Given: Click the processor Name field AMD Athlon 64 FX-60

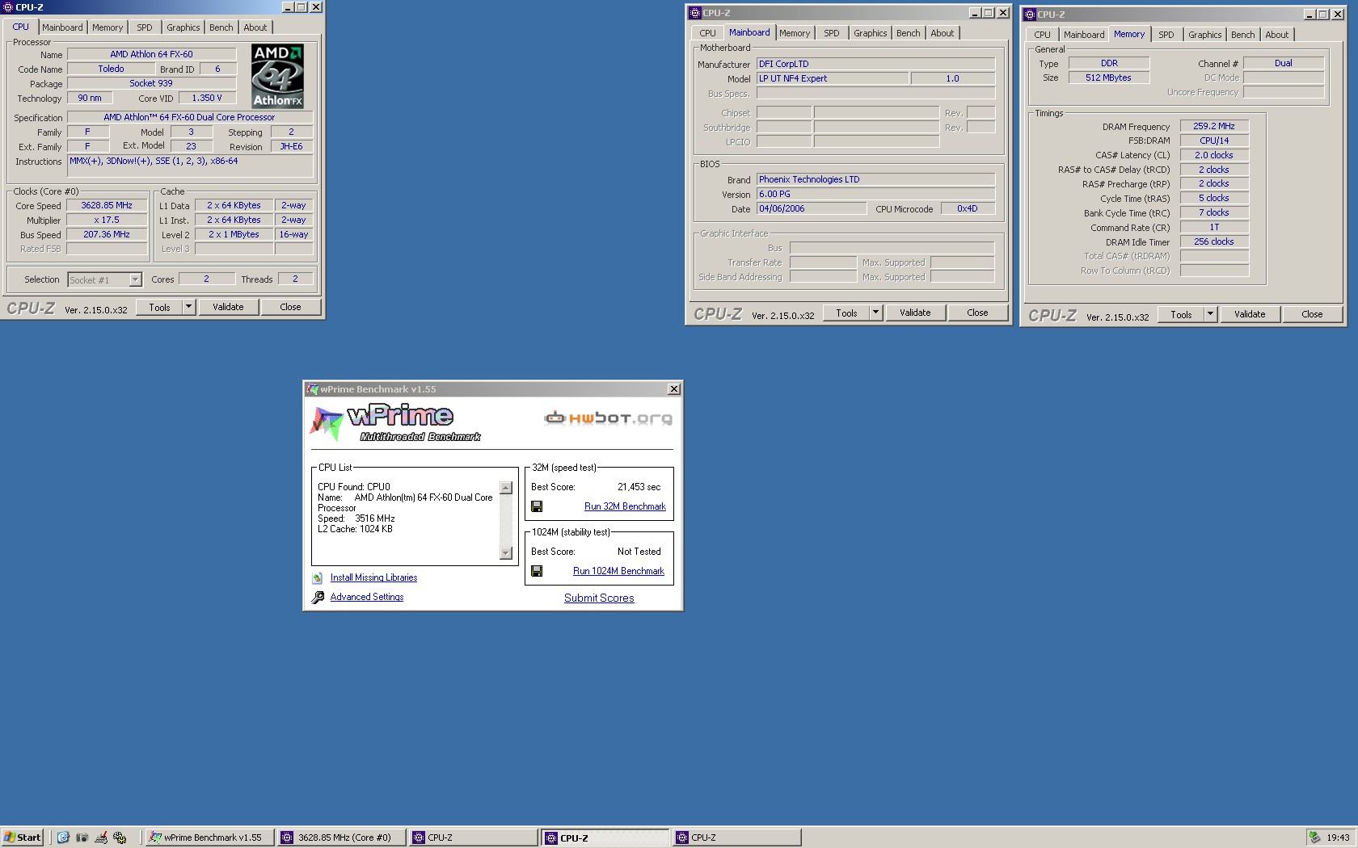Looking at the screenshot, I should [151, 54].
